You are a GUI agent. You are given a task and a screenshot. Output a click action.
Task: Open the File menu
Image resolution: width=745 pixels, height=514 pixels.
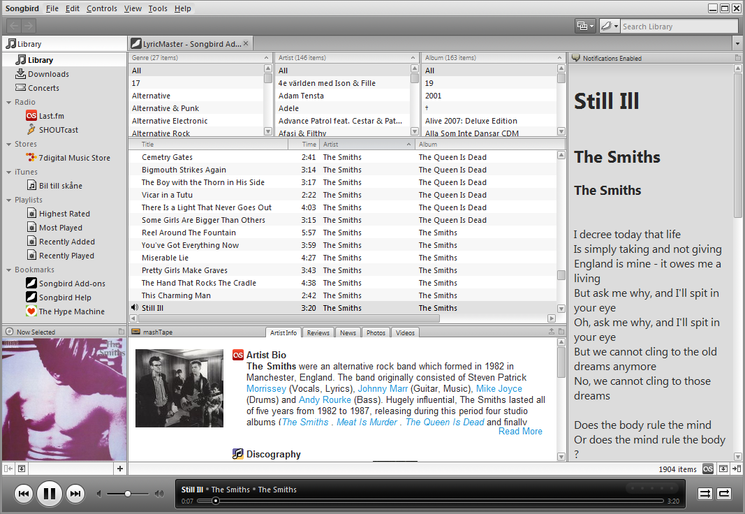pos(52,8)
